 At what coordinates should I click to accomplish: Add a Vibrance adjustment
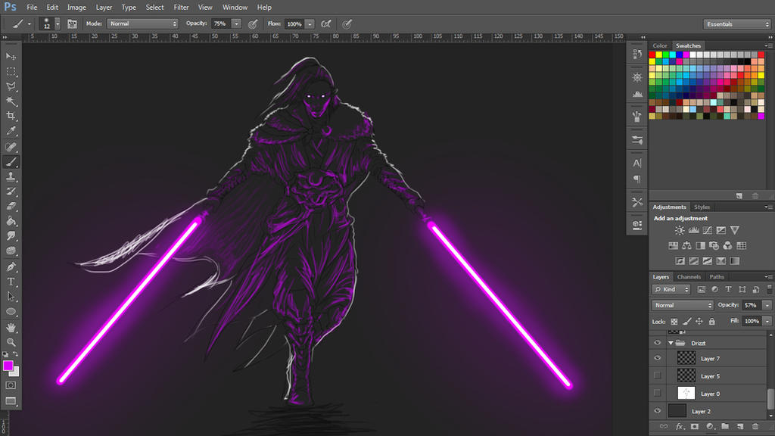(734, 230)
